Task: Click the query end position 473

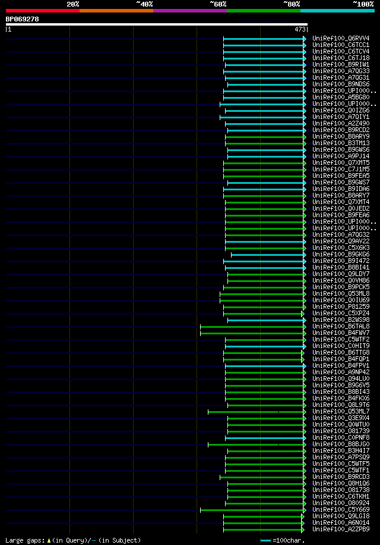Action: [300, 30]
